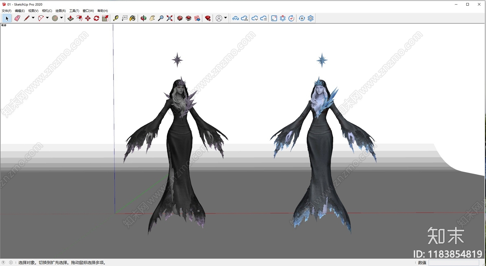The image size is (486, 266).
Task: Open the 窗口(W) menu
Action: click(x=88, y=11)
